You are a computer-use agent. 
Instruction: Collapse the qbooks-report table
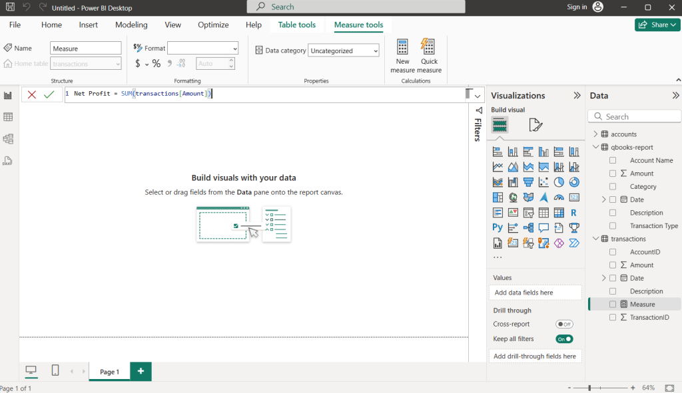tap(595, 147)
